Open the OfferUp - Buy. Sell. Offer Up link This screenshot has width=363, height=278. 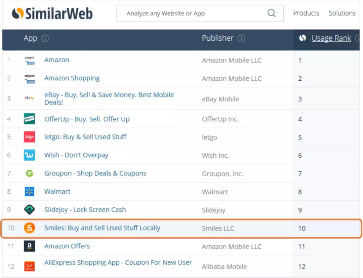tap(87, 119)
